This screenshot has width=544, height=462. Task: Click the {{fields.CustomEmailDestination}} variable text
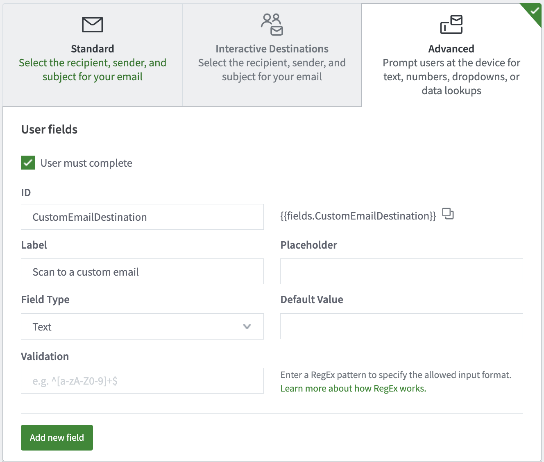358,216
